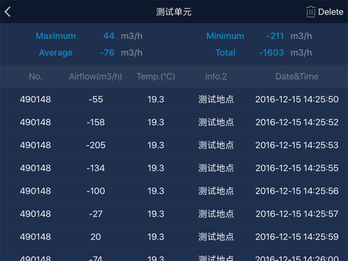Select airflow value -134
This screenshot has height=261, width=348.
pyautogui.click(x=96, y=168)
